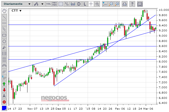
Task: Open the Diariamente period dropdown
Action: coord(17,4)
